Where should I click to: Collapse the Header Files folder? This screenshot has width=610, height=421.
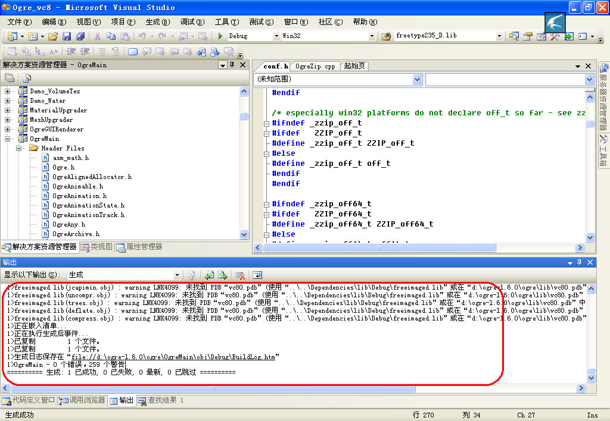[18, 148]
